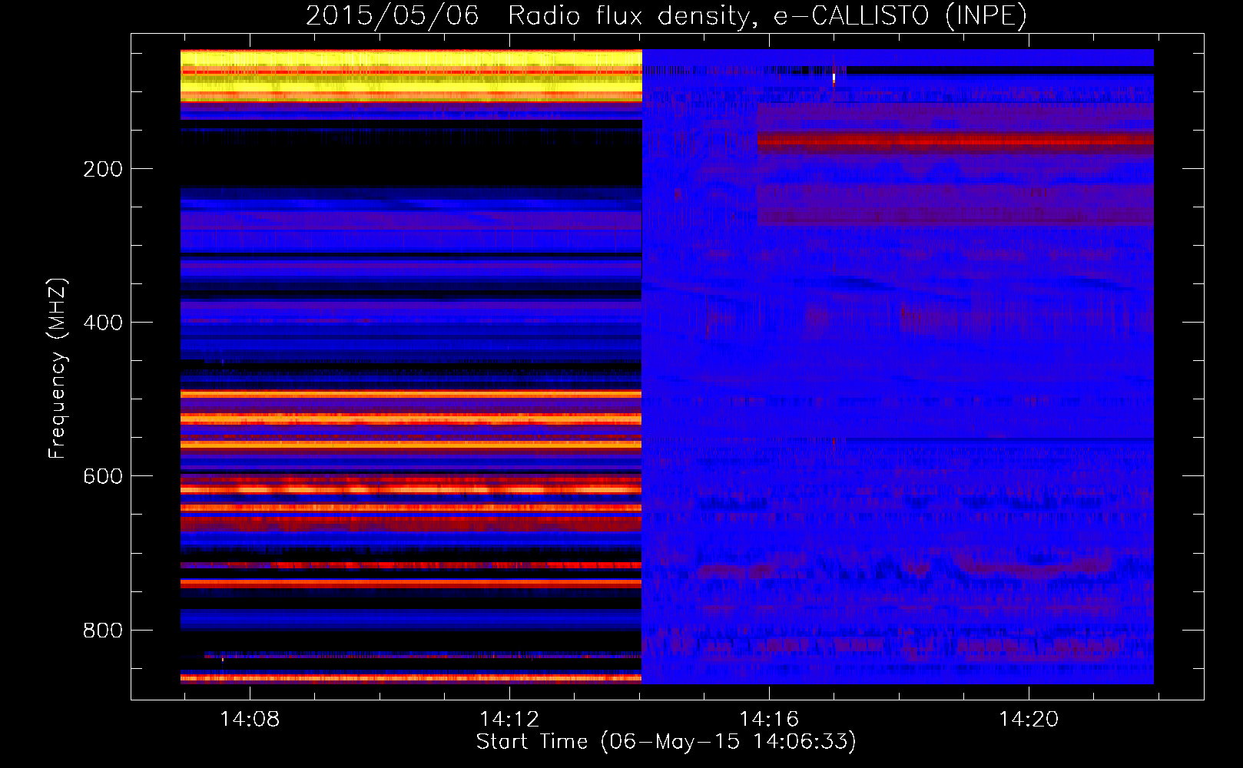Click the y-axis tick label "200"
1243x768 pixels.
103,169
